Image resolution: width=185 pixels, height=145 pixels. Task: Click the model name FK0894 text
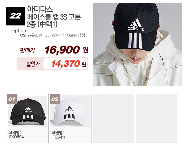[x=16, y=137]
